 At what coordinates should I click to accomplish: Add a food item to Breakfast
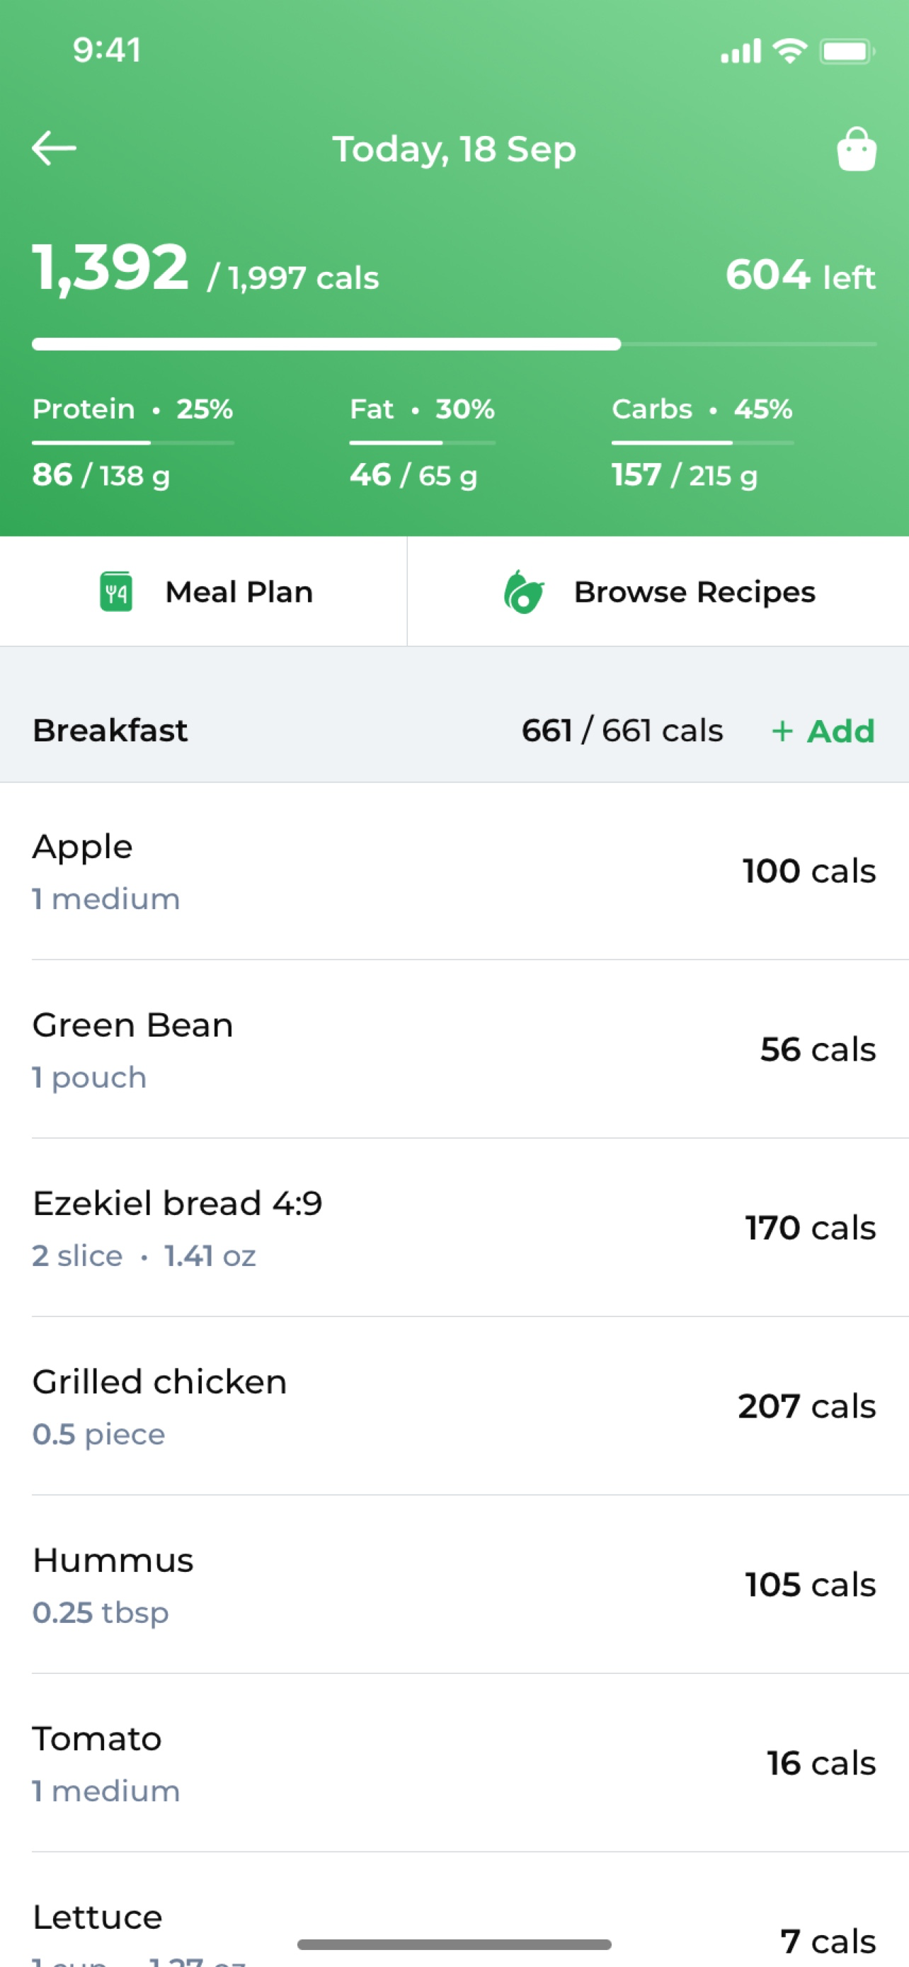click(x=823, y=731)
